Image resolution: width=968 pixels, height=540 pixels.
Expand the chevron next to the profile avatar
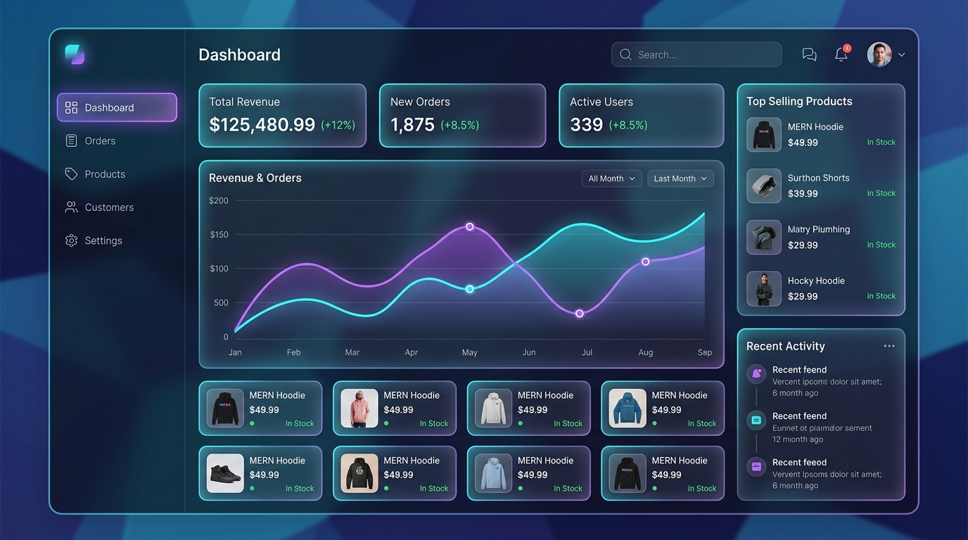tap(901, 55)
